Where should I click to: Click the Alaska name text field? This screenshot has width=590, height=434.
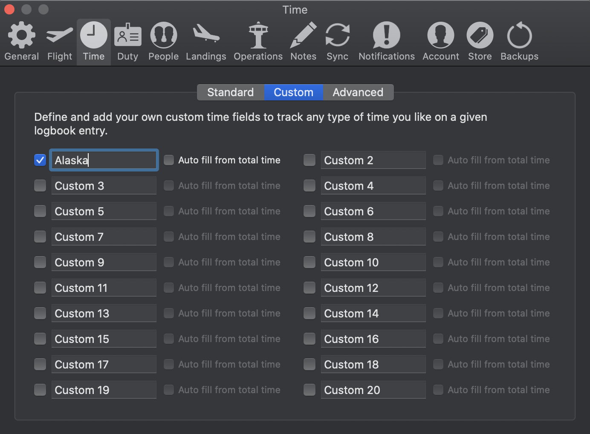[104, 160]
